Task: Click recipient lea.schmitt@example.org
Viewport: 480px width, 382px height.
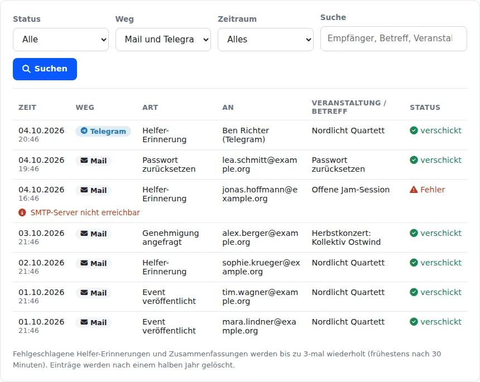Action: 260,165
